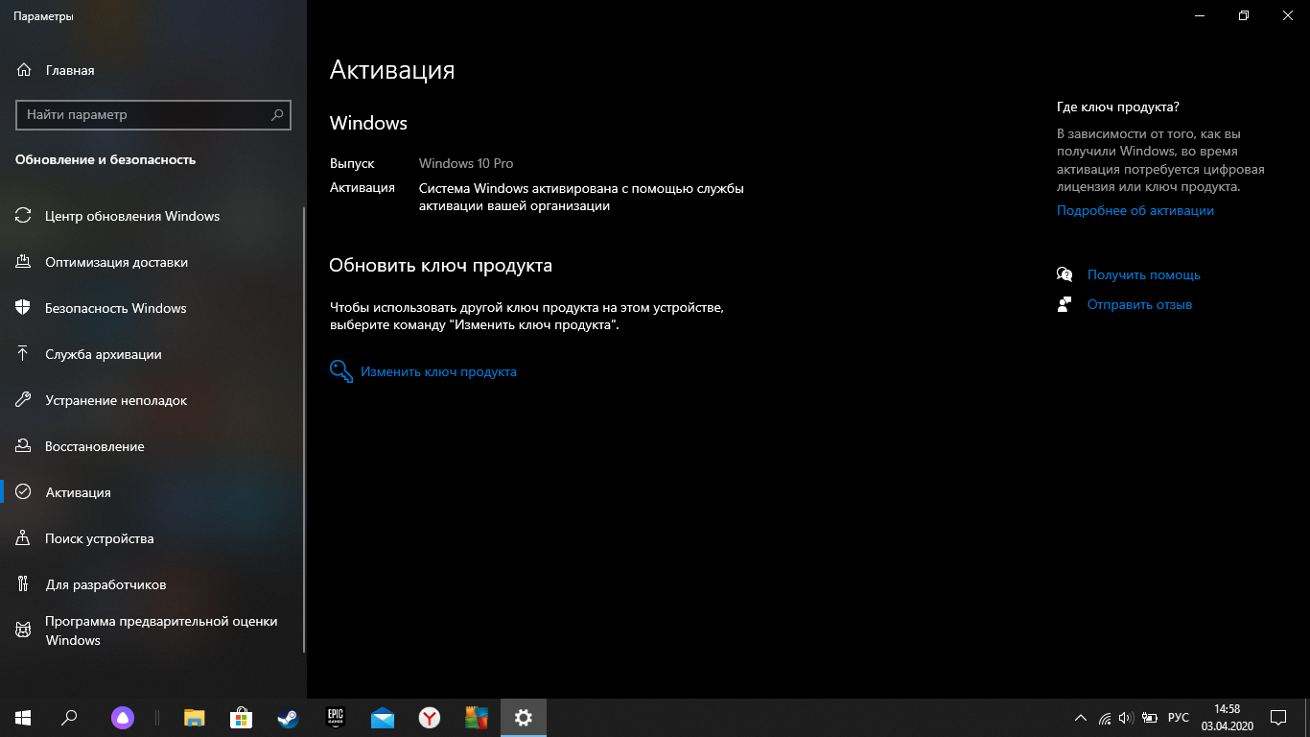Click Отправить отзыв link
The image size is (1310, 737).
pos(1139,304)
